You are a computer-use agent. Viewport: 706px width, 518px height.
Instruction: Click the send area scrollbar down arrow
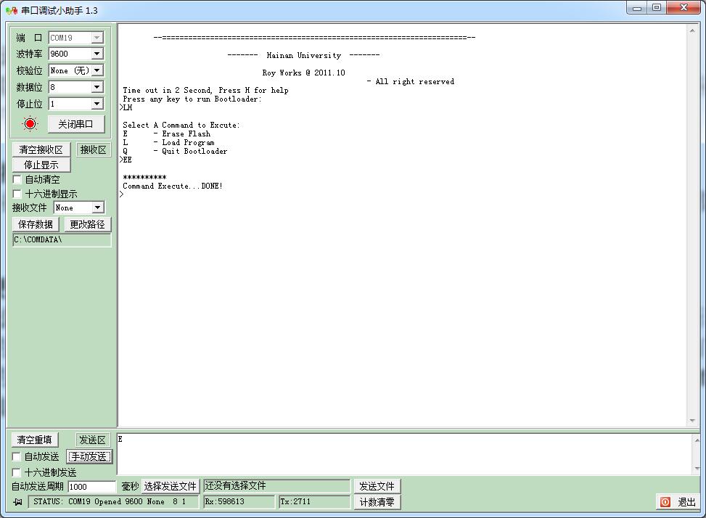697,469
